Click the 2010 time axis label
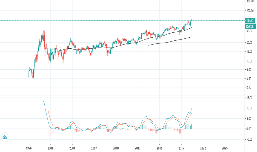The height and width of the screenshot is (152, 257). pos(116,148)
